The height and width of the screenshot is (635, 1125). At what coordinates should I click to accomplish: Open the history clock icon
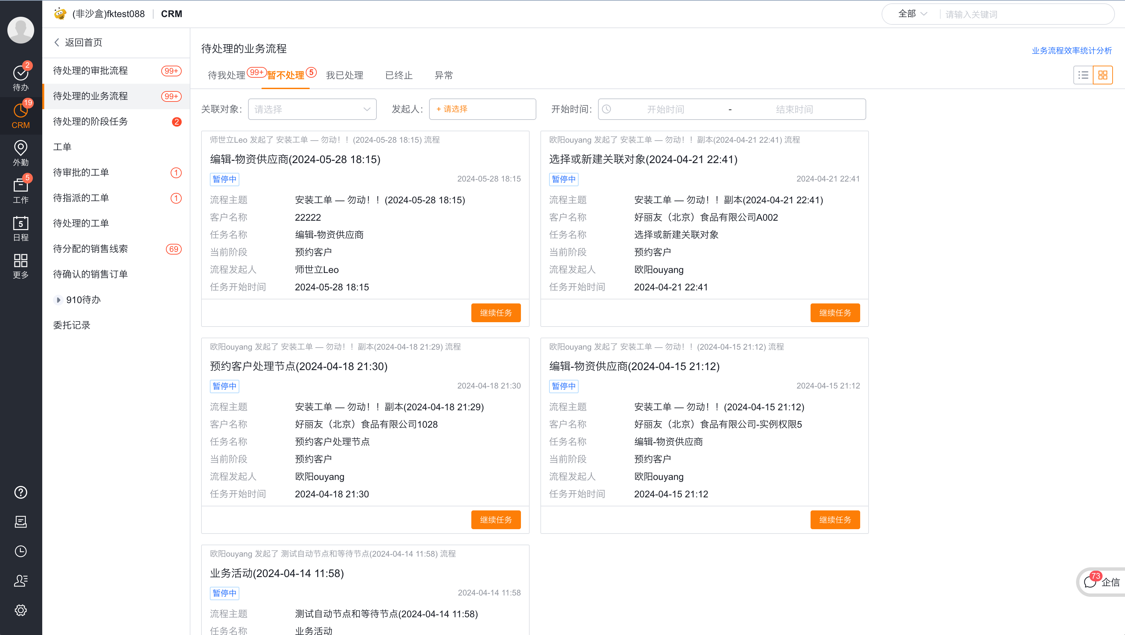(x=20, y=551)
